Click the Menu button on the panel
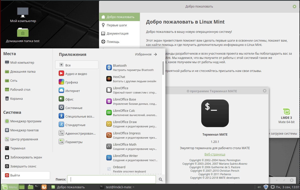The height and width of the screenshot is (190, 300). [x=10, y=187]
